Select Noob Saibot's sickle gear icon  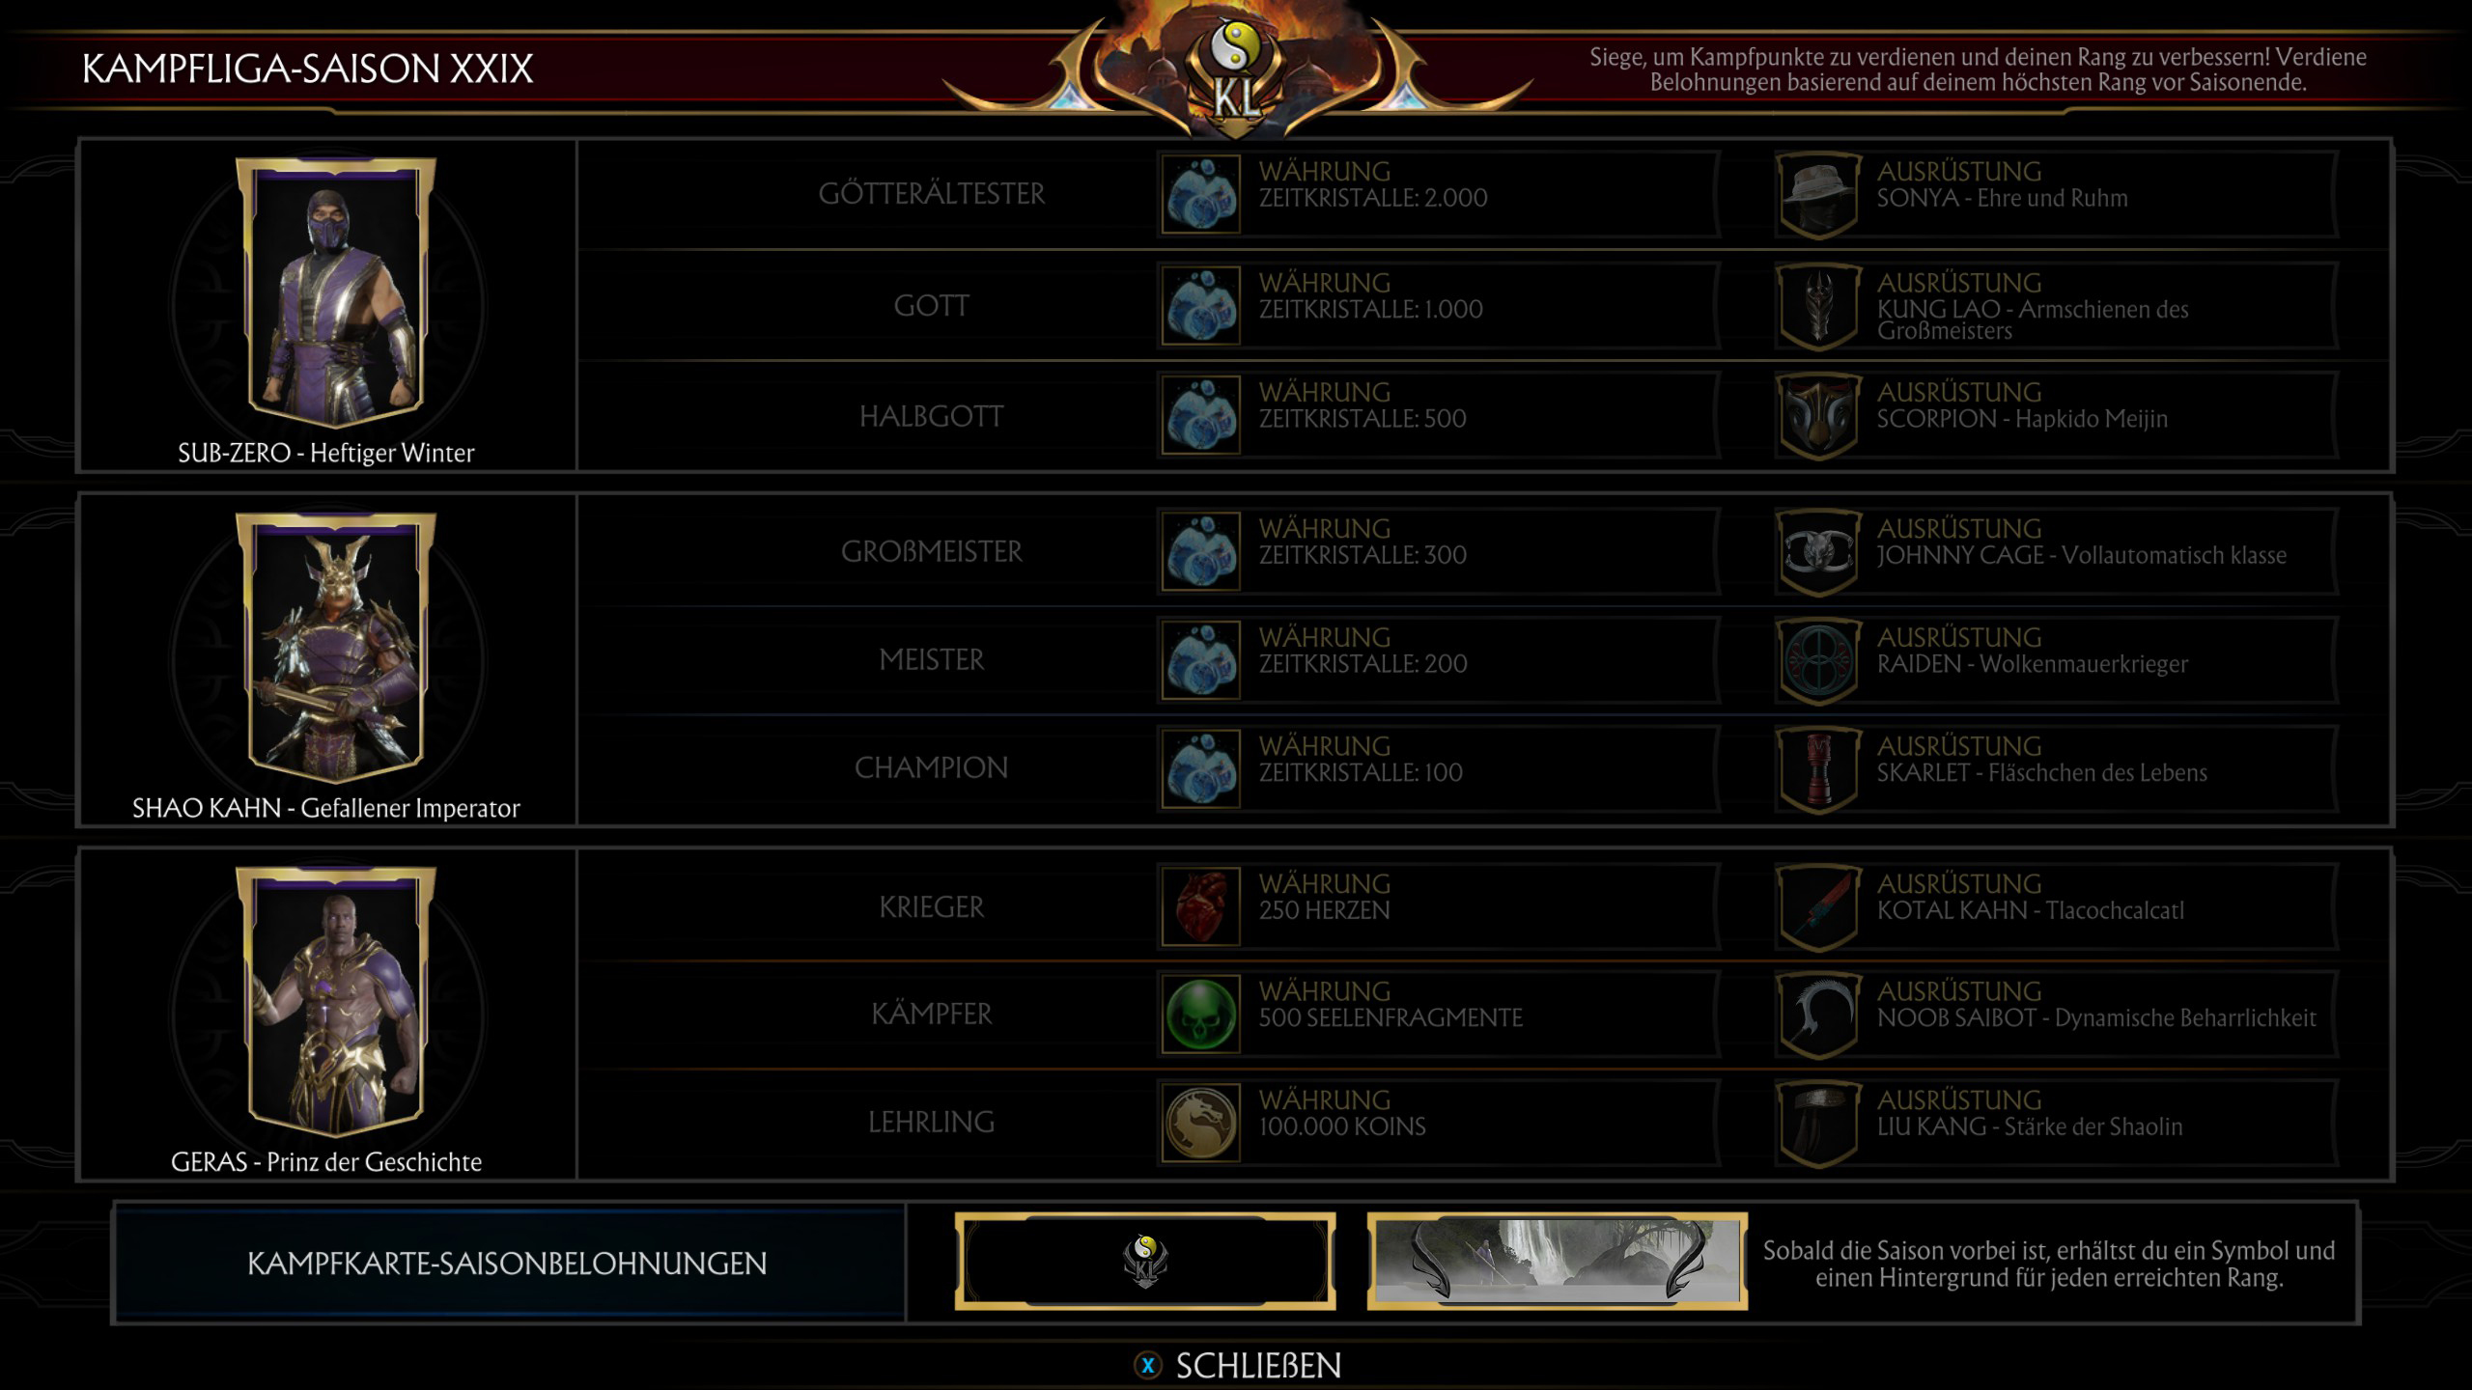(x=1819, y=1015)
